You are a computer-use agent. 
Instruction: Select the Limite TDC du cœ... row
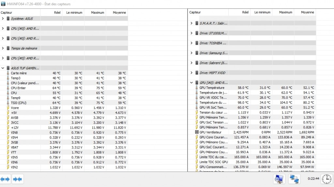tap(252, 157)
